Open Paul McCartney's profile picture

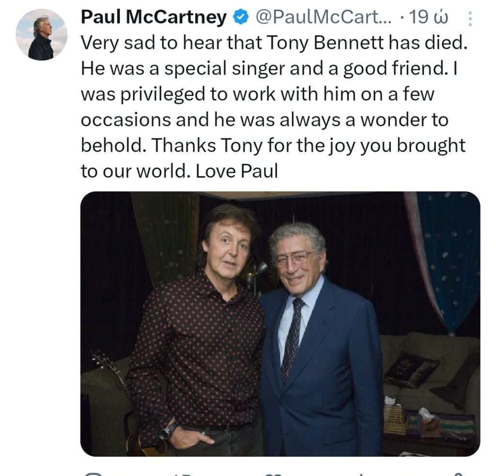[x=41, y=34]
